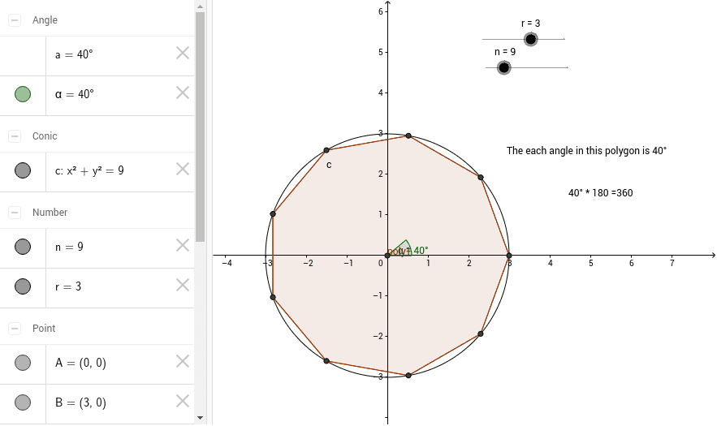
Task: Collapse the Number section
Action: click(15, 213)
